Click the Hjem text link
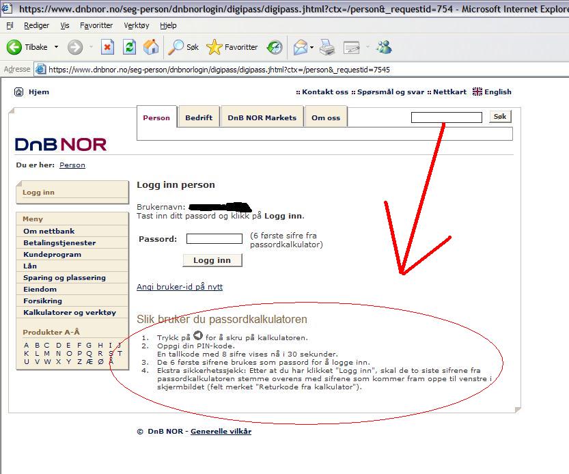 [x=39, y=92]
